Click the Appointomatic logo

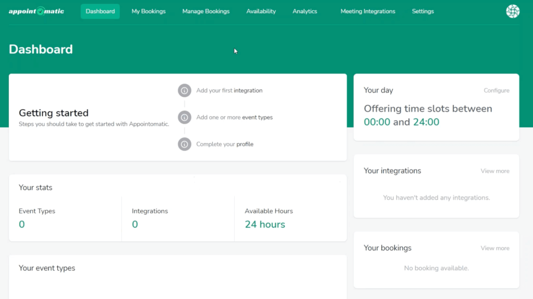point(36,11)
